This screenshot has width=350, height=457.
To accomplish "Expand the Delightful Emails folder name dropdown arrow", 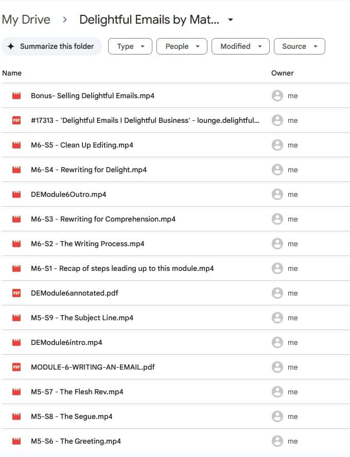I will coord(231,20).
